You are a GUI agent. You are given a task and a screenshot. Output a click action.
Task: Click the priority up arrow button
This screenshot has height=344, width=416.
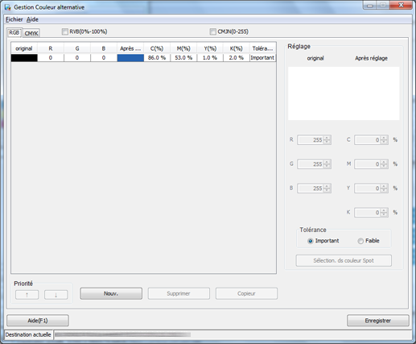point(27,295)
